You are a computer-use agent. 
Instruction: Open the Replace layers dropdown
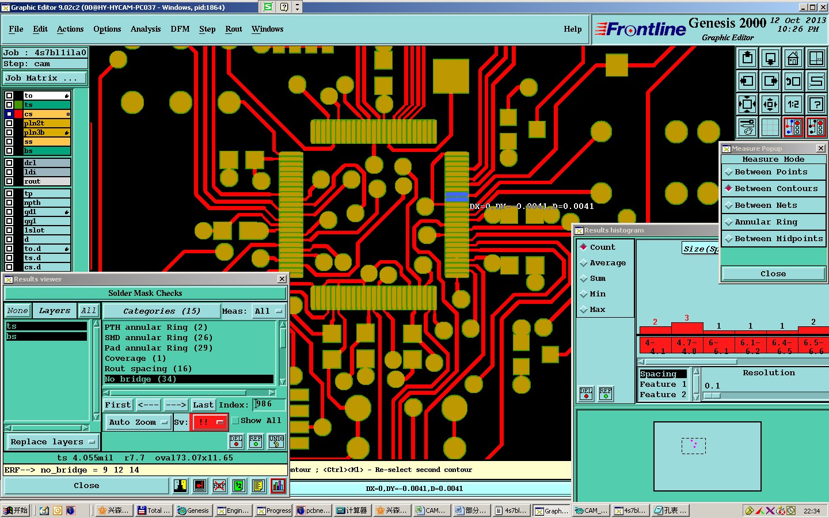pos(52,442)
